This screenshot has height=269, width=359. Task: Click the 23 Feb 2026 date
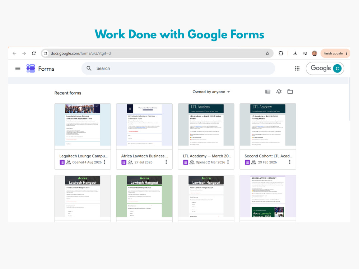pos(267,162)
